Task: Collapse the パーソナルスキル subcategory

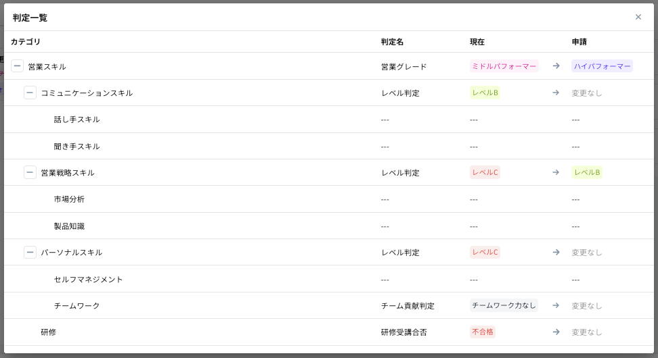Action: point(30,252)
